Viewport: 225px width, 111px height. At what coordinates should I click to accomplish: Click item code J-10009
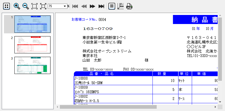[81, 87]
